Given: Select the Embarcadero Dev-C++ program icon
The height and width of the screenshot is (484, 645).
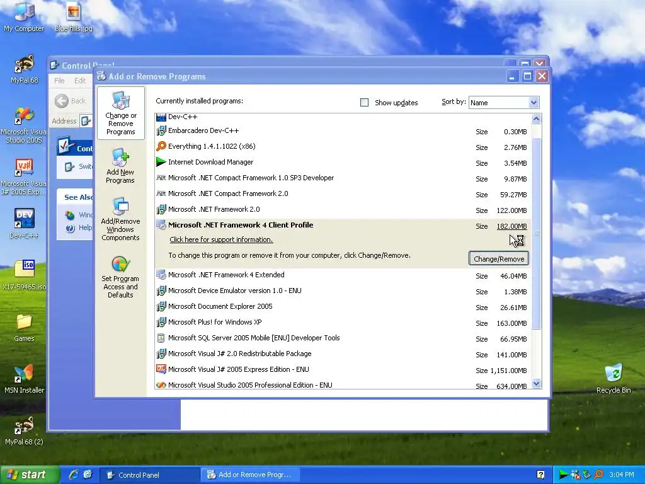Looking at the screenshot, I should (x=161, y=131).
